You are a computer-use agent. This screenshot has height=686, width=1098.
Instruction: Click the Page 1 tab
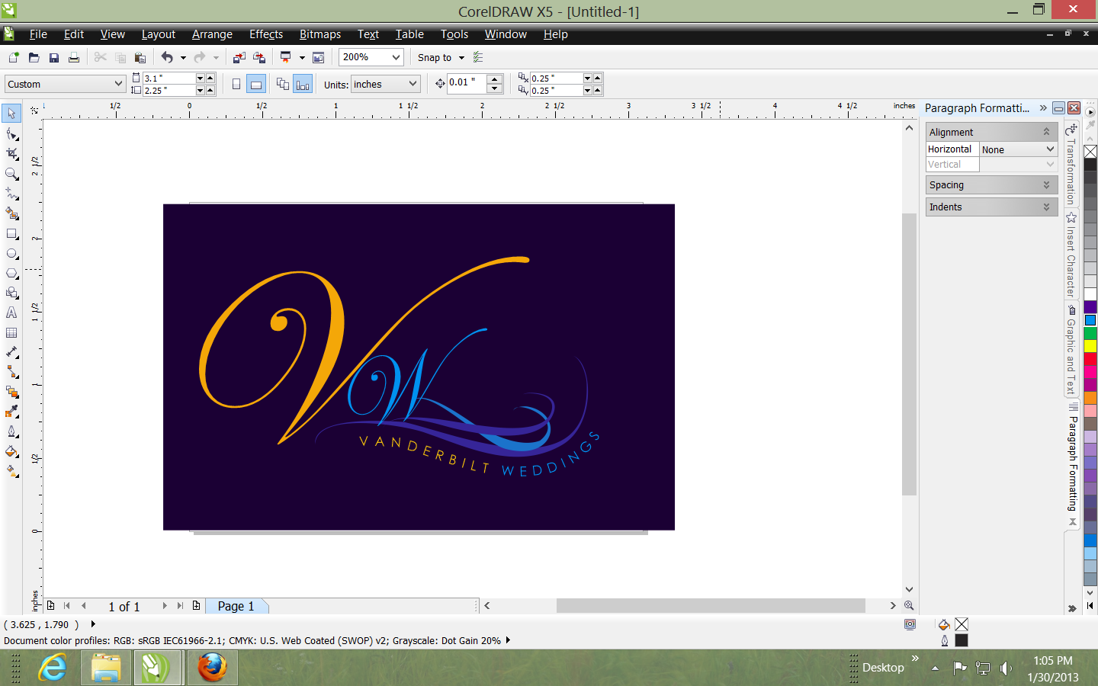[x=236, y=606]
